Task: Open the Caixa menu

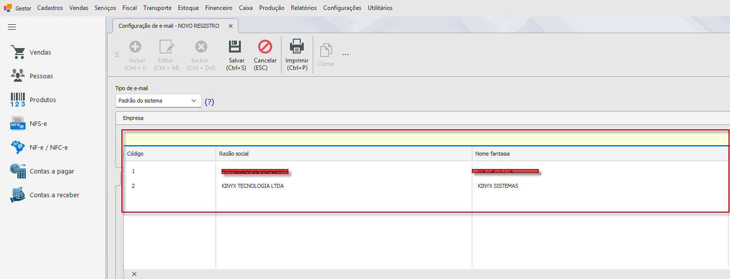Action: pos(246,8)
